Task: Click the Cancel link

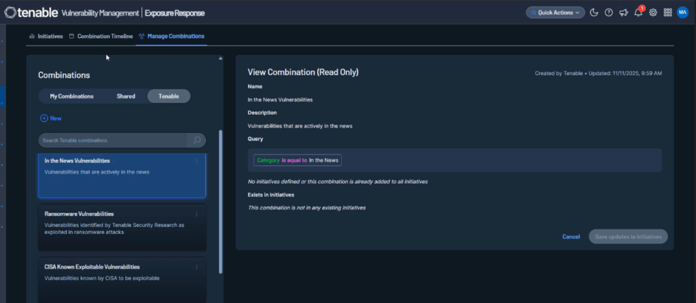Action: pyautogui.click(x=571, y=237)
